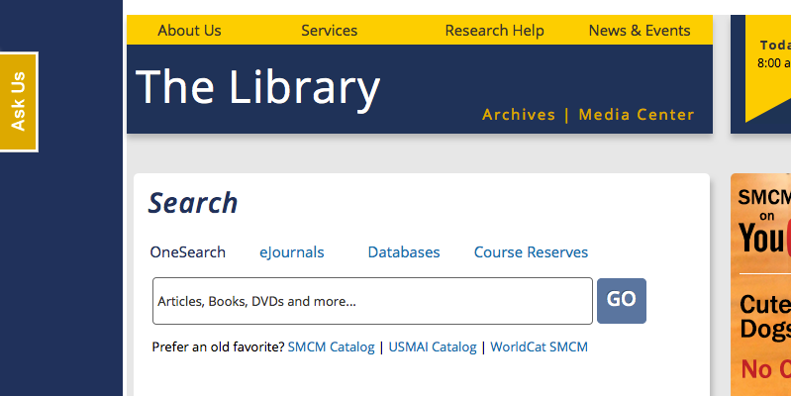Click the Ask Us side tab

tap(18, 101)
